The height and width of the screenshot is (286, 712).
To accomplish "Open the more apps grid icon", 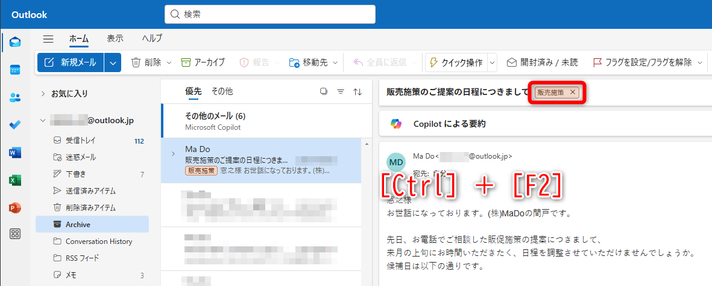I will pos(15,234).
